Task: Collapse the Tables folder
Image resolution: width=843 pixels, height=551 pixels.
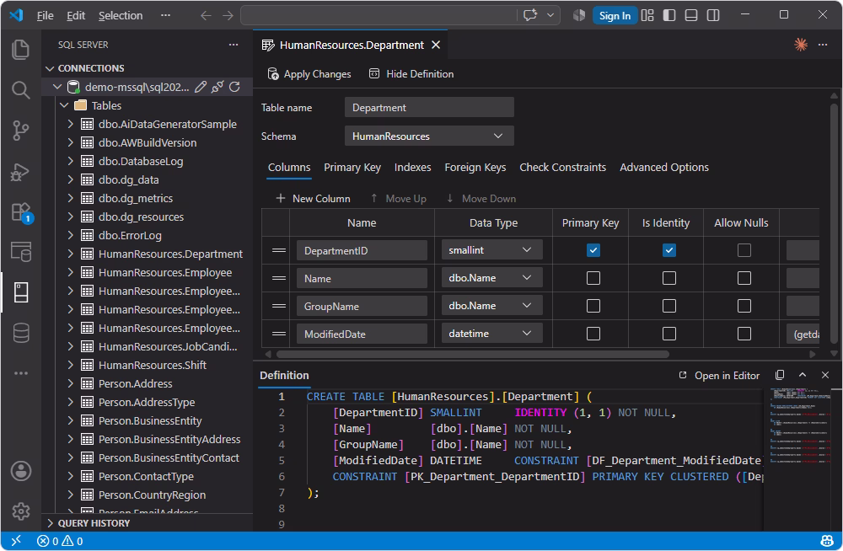Action: [x=65, y=105]
